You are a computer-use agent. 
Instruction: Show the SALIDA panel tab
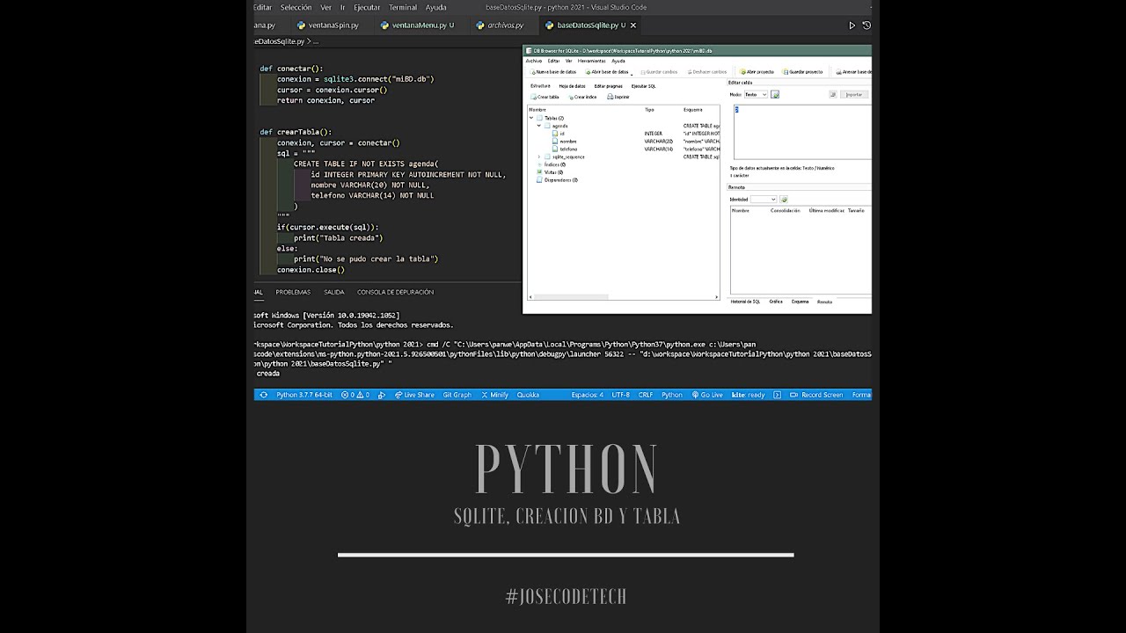click(x=334, y=292)
